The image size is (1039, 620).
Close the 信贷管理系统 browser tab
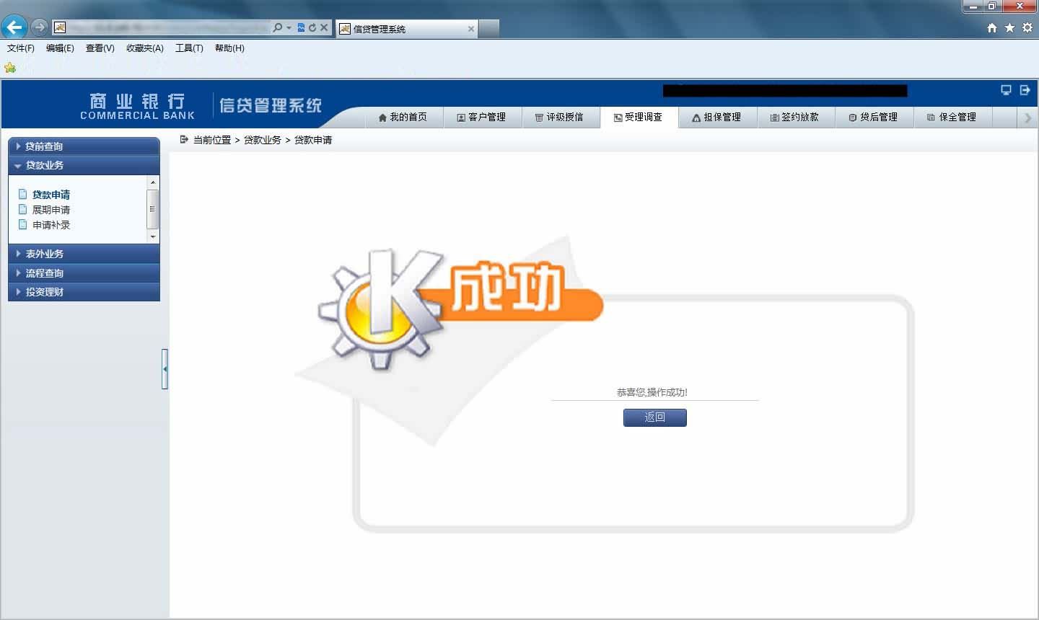[x=471, y=29]
